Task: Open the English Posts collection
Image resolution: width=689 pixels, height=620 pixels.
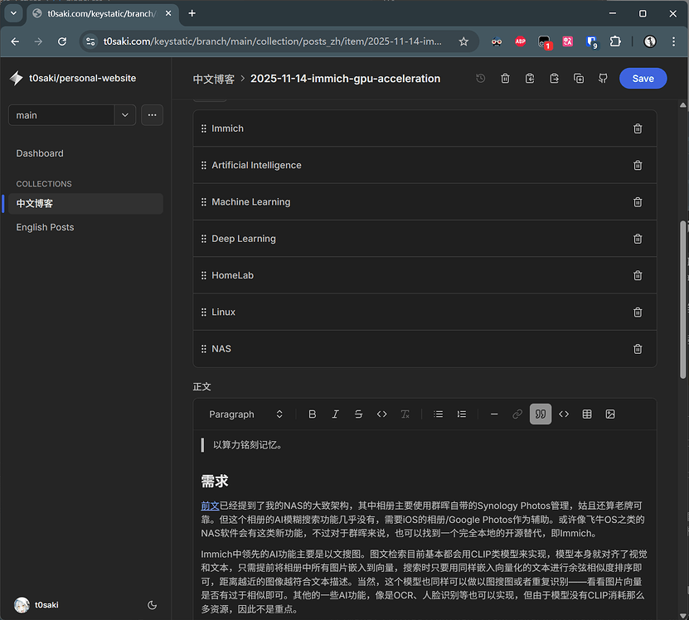Action: click(45, 227)
